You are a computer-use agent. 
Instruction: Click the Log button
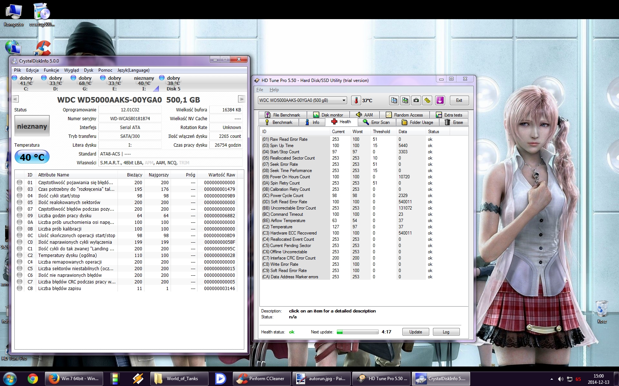tap(446, 332)
